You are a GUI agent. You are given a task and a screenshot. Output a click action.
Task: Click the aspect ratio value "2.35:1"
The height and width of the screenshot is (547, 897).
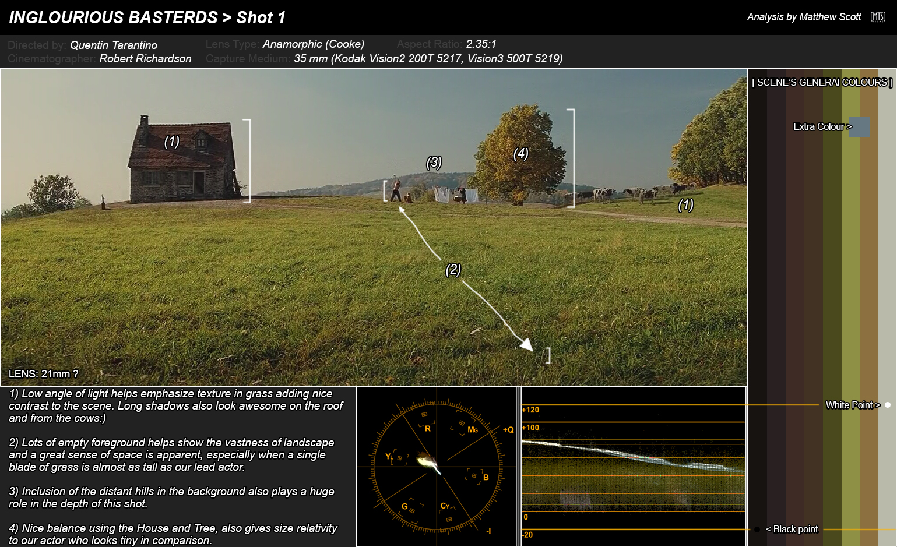tap(481, 44)
